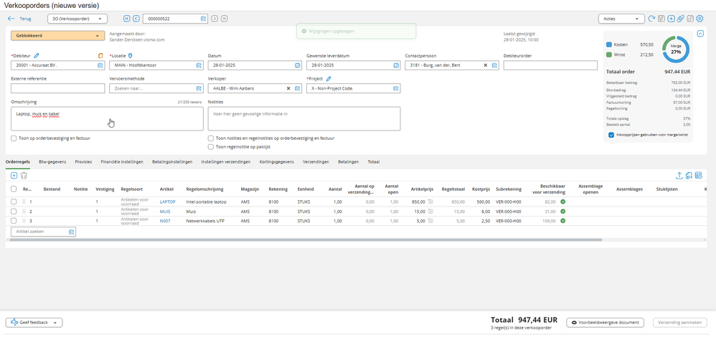Collapse the summary panel with chevron

click(700, 33)
